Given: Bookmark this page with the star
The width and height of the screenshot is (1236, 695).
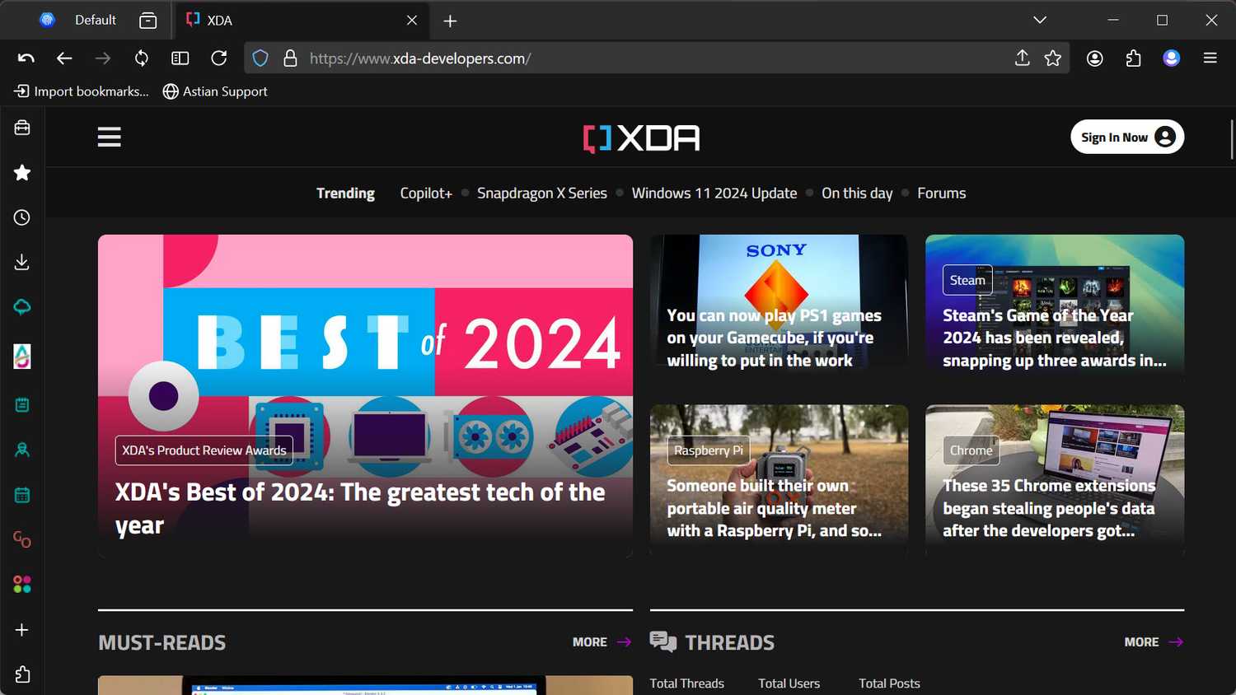Looking at the screenshot, I should pos(1053,58).
